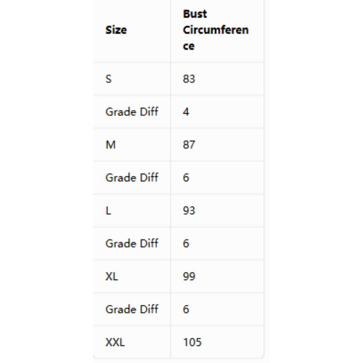Click the Grade Diff label below L
363x363 pixels.
132,244
